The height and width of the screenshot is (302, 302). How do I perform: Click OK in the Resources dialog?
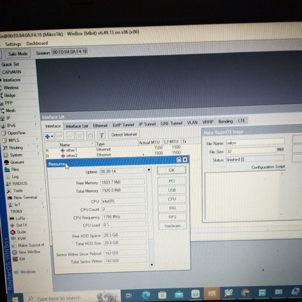[x=171, y=170]
